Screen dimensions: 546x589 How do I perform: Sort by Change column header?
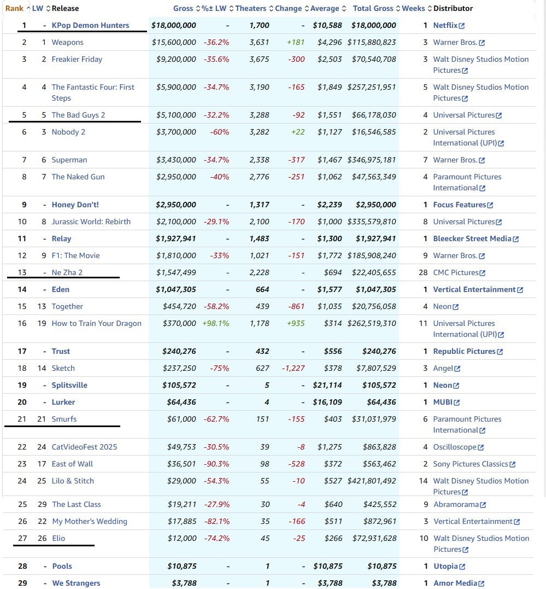[292, 8]
